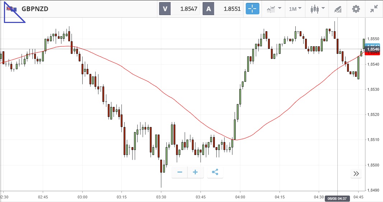Click the 1,8520 price axis level

[373, 115]
